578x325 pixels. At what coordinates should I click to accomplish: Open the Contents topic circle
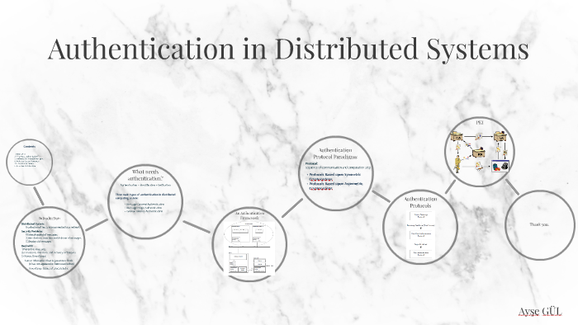tap(30, 162)
